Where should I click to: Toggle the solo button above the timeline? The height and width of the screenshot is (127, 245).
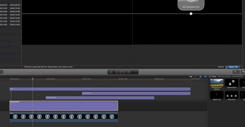pos(200,76)
